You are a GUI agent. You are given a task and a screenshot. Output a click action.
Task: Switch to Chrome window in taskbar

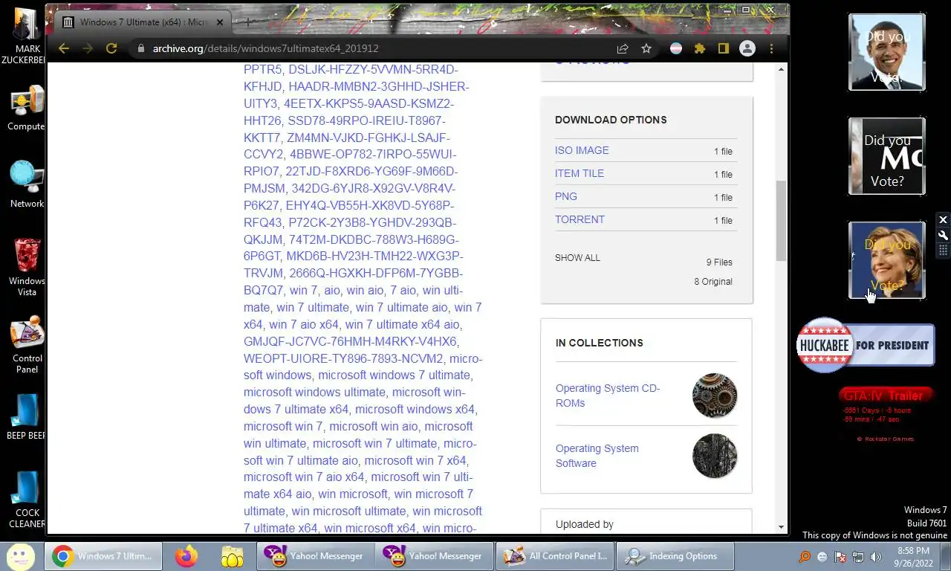(103, 556)
